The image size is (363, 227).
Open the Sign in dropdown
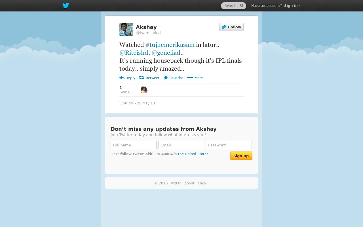tap(292, 6)
